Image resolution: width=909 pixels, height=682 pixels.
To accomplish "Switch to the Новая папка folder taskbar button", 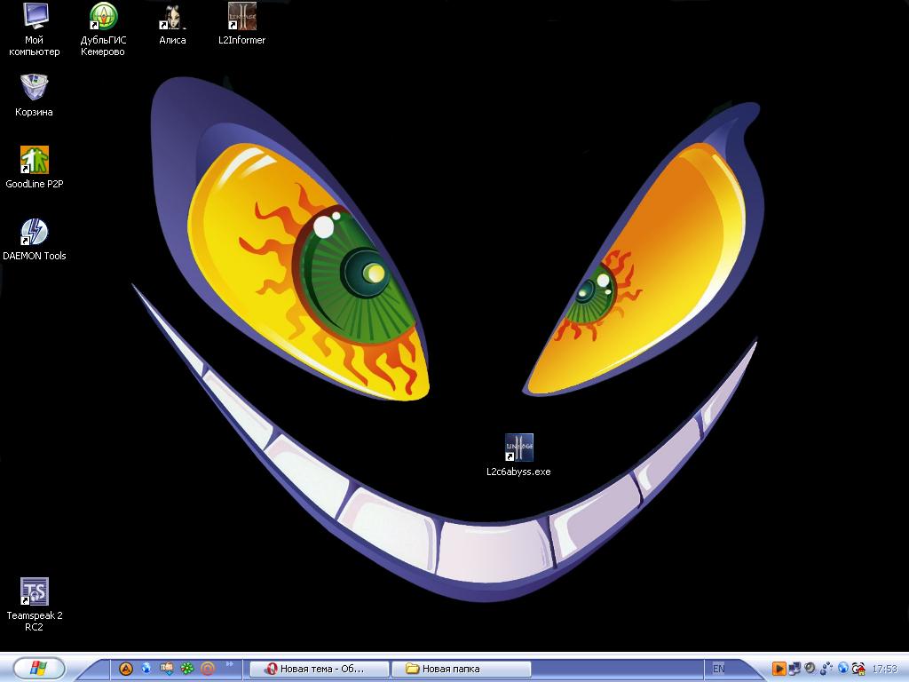I will [462, 669].
